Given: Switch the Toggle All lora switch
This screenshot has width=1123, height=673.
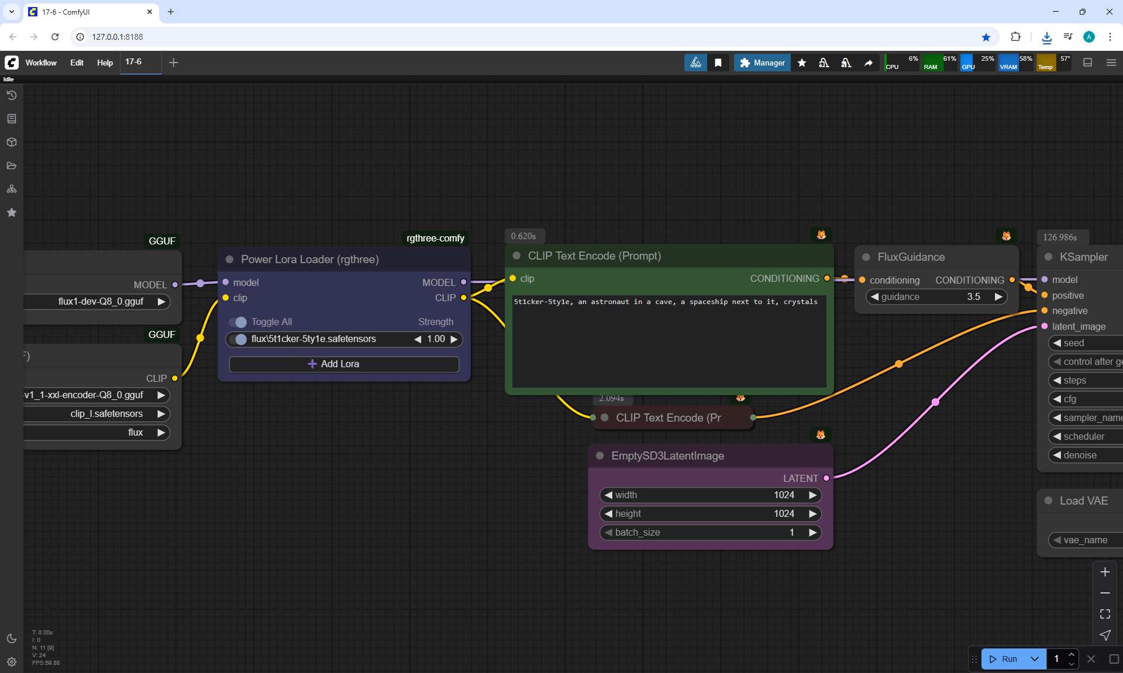Looking at the screenshot, I should pos(237,322).
